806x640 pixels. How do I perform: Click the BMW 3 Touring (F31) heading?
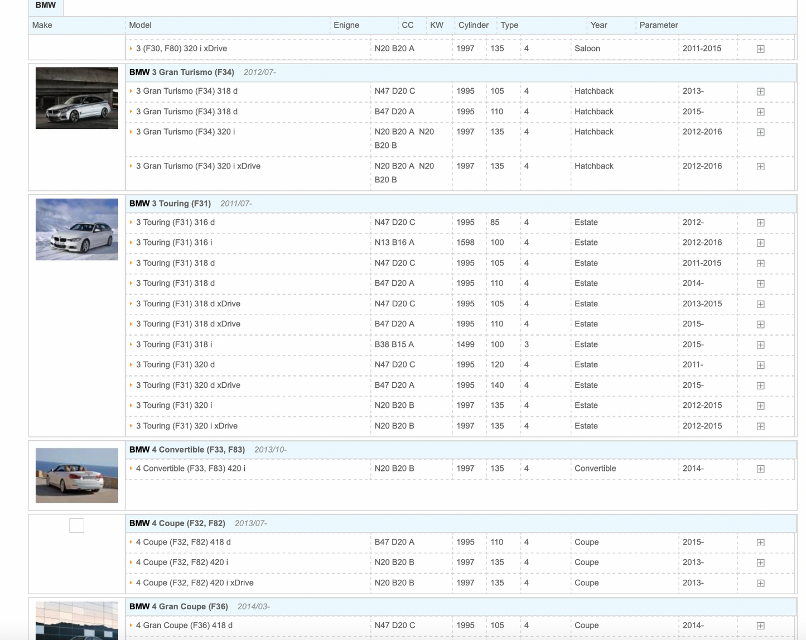pyautogui.click(x=170, y=203)
